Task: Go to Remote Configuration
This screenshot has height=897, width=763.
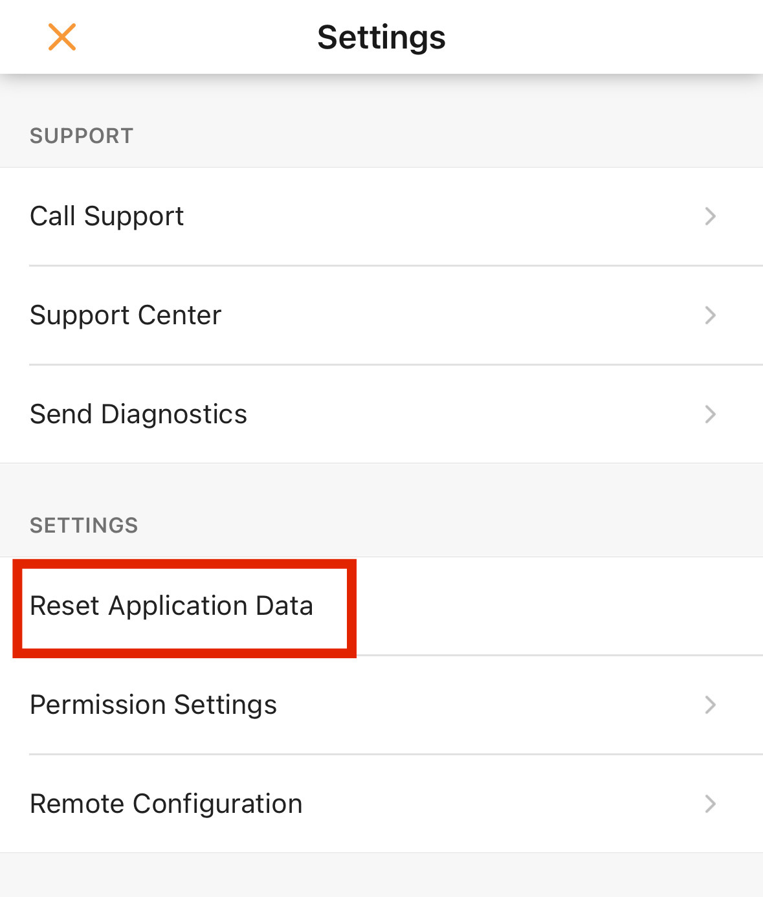Action: (166, 804)
